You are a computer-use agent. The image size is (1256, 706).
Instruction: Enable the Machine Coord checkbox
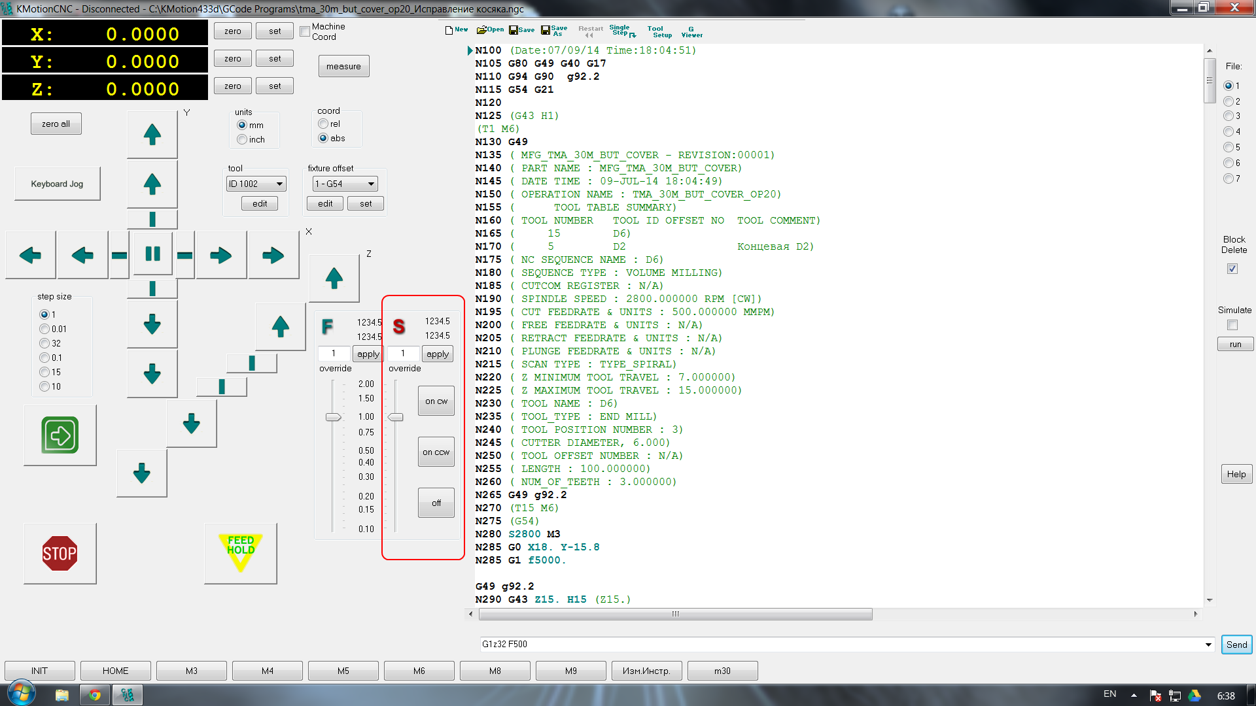(x=305, y=31)
